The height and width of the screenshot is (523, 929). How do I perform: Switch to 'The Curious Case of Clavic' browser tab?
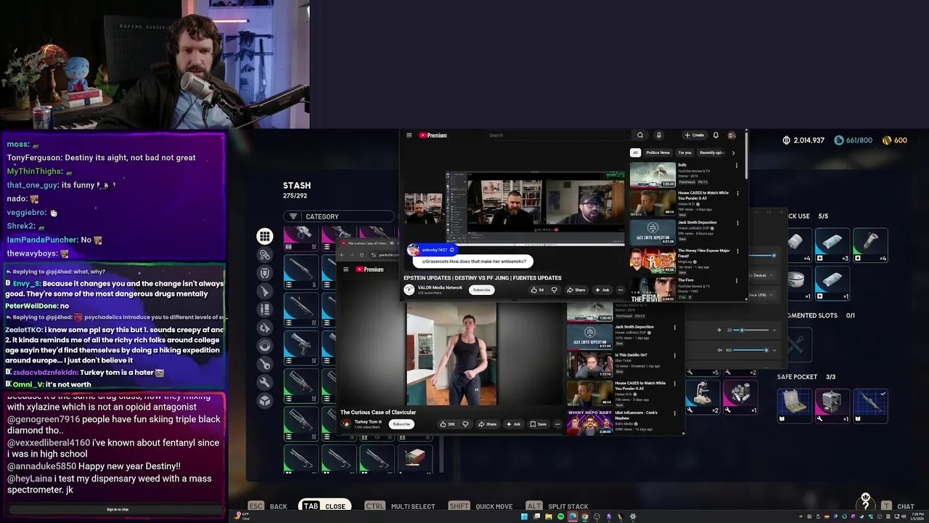[x=367, y=243]
